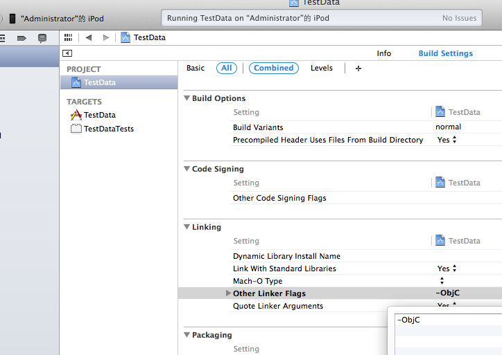Select Link With Standard Libraries label
This screenshot has height=355, width=502.
[x=284, y=268]
